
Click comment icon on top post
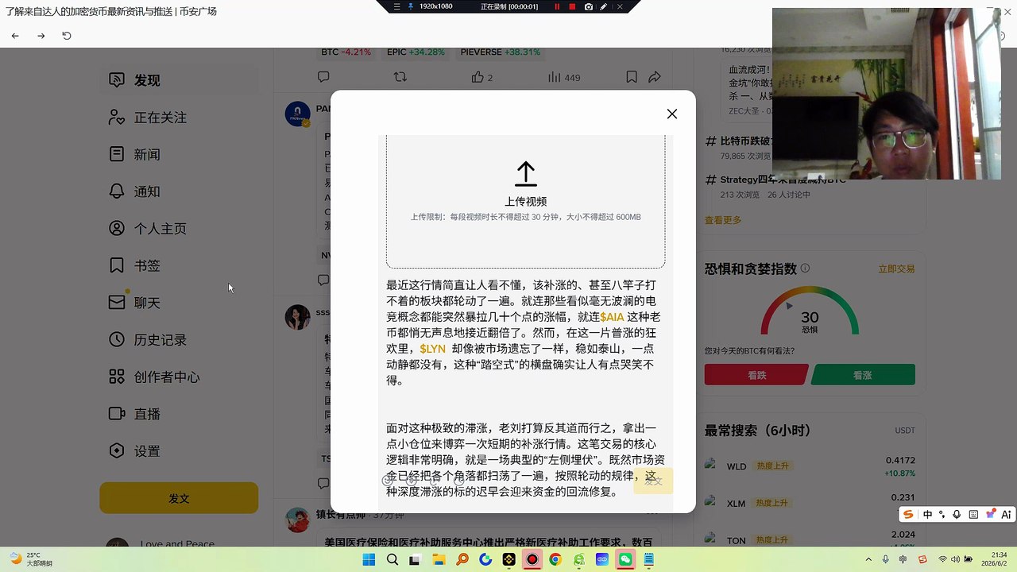[323, 77]
